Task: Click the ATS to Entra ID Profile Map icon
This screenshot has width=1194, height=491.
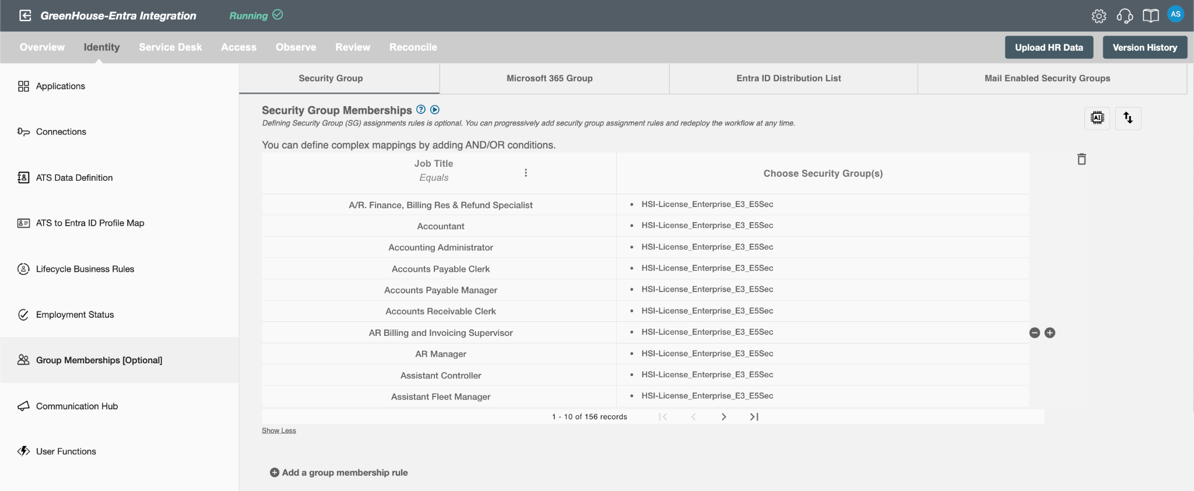Action: tap(23, 223)
